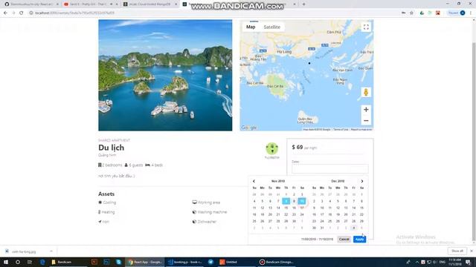Select November 8 in calendar
Image resolution: width=476 pixels, height=267 pixels.
click(x=286, y=201)
